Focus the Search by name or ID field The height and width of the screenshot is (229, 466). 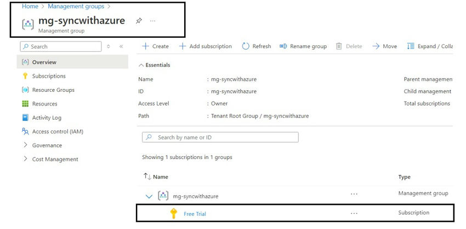point(220,138)
